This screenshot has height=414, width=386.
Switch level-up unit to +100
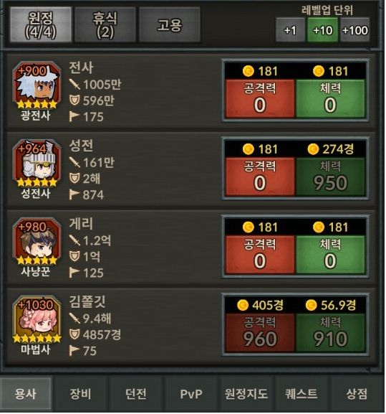point(355,30)
